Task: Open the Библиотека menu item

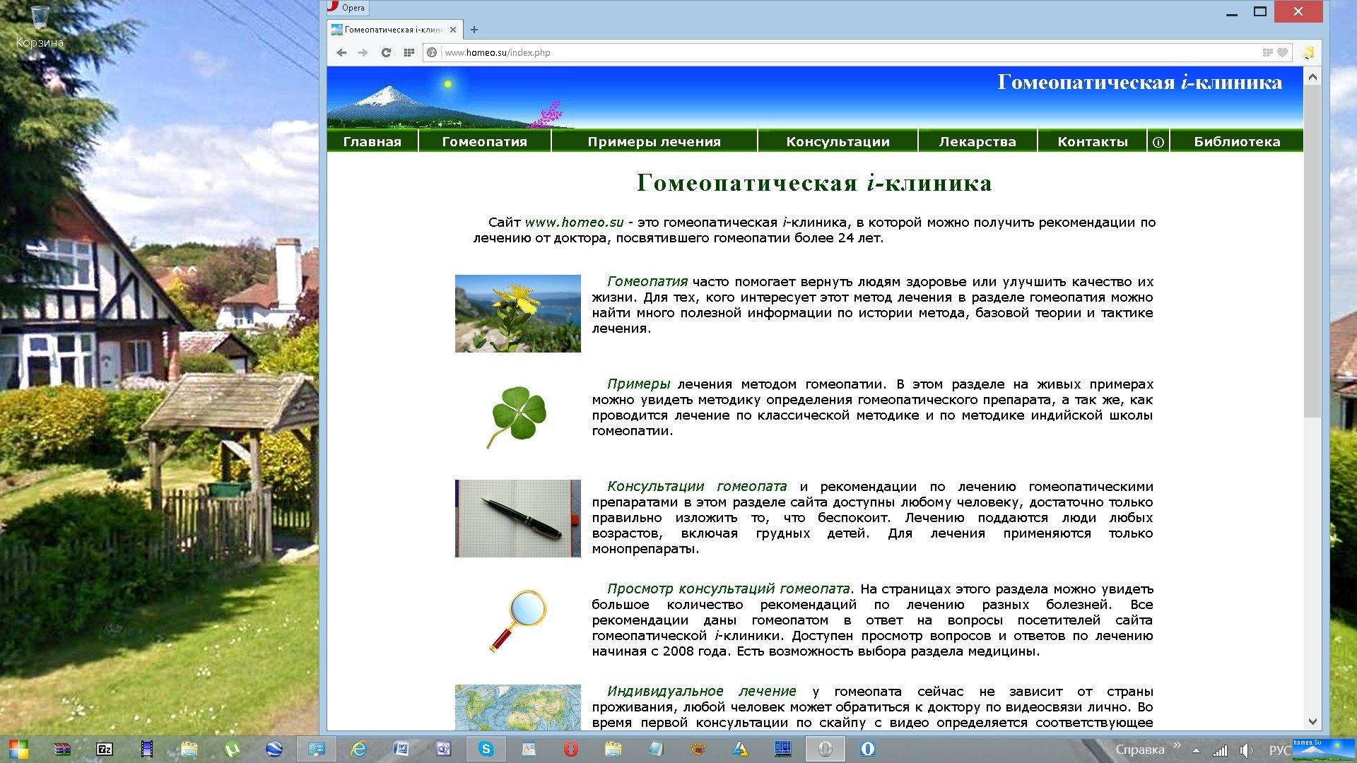Action: coord(1237,141)
